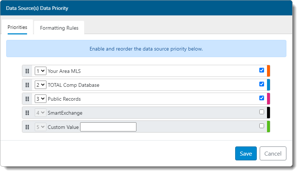Switch to the Formatting Rules tab

coord(59,28)
